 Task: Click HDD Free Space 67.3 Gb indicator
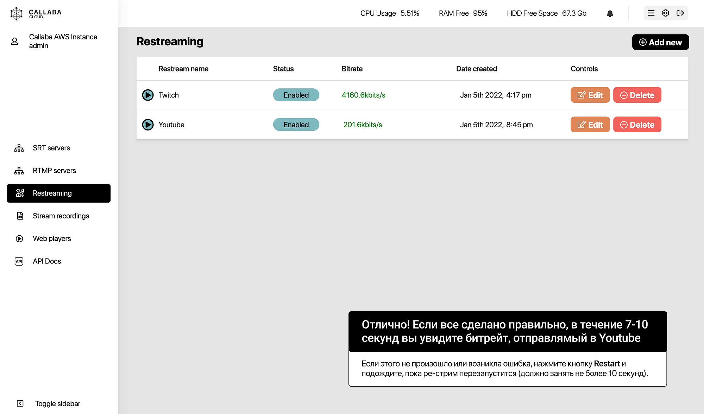[547, 13]
